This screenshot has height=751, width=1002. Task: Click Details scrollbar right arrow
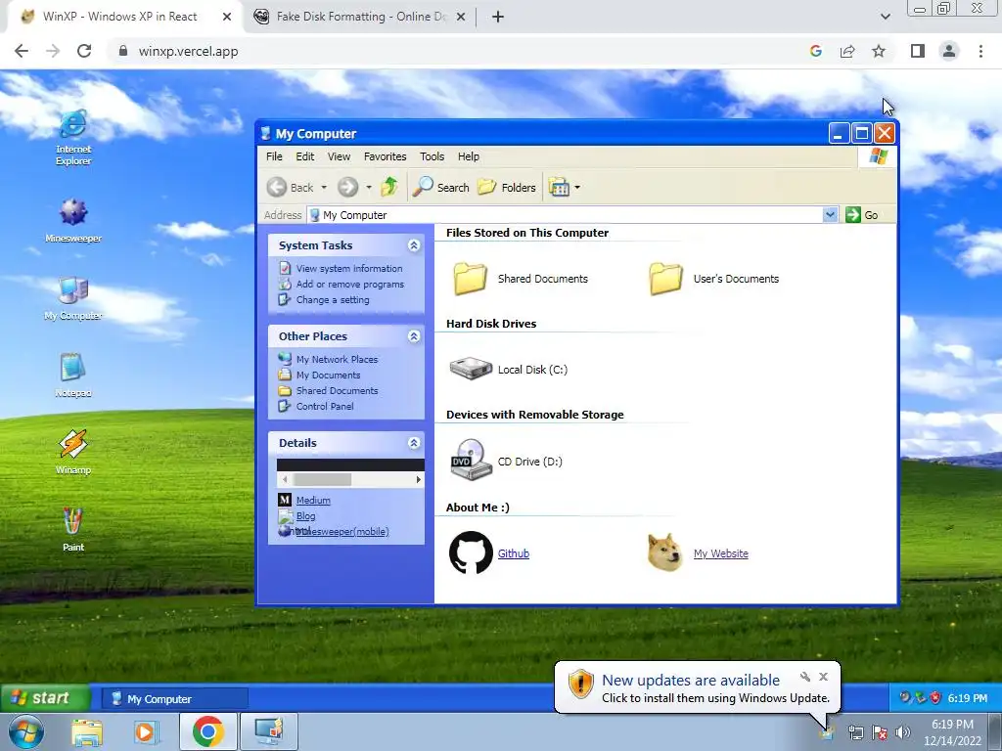click(419, 479)
